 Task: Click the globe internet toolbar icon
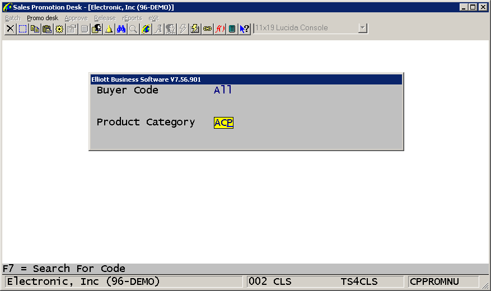point(146,29)
